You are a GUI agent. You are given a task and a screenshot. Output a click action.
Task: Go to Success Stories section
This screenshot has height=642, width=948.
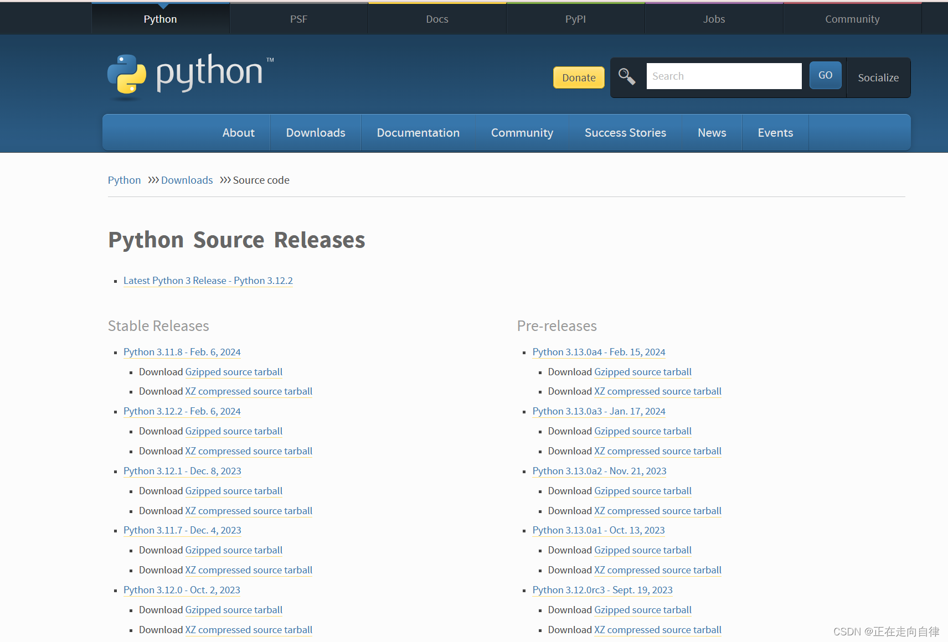pyautogui.click(x=625, y=133)
